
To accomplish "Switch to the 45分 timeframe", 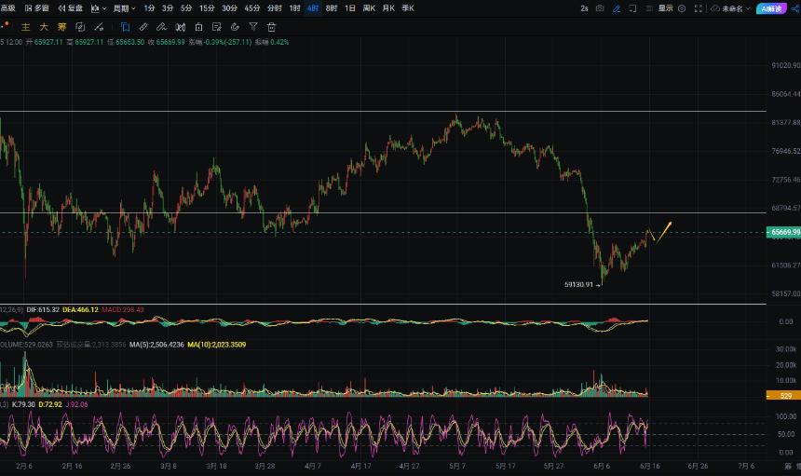I will [x=251, y=8].
